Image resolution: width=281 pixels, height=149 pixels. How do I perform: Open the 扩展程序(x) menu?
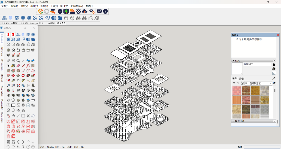(77, 6)
